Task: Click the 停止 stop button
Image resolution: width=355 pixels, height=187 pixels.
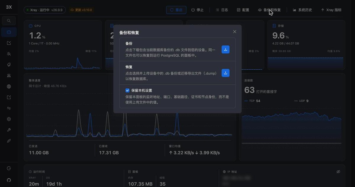Action: [197, 10]
